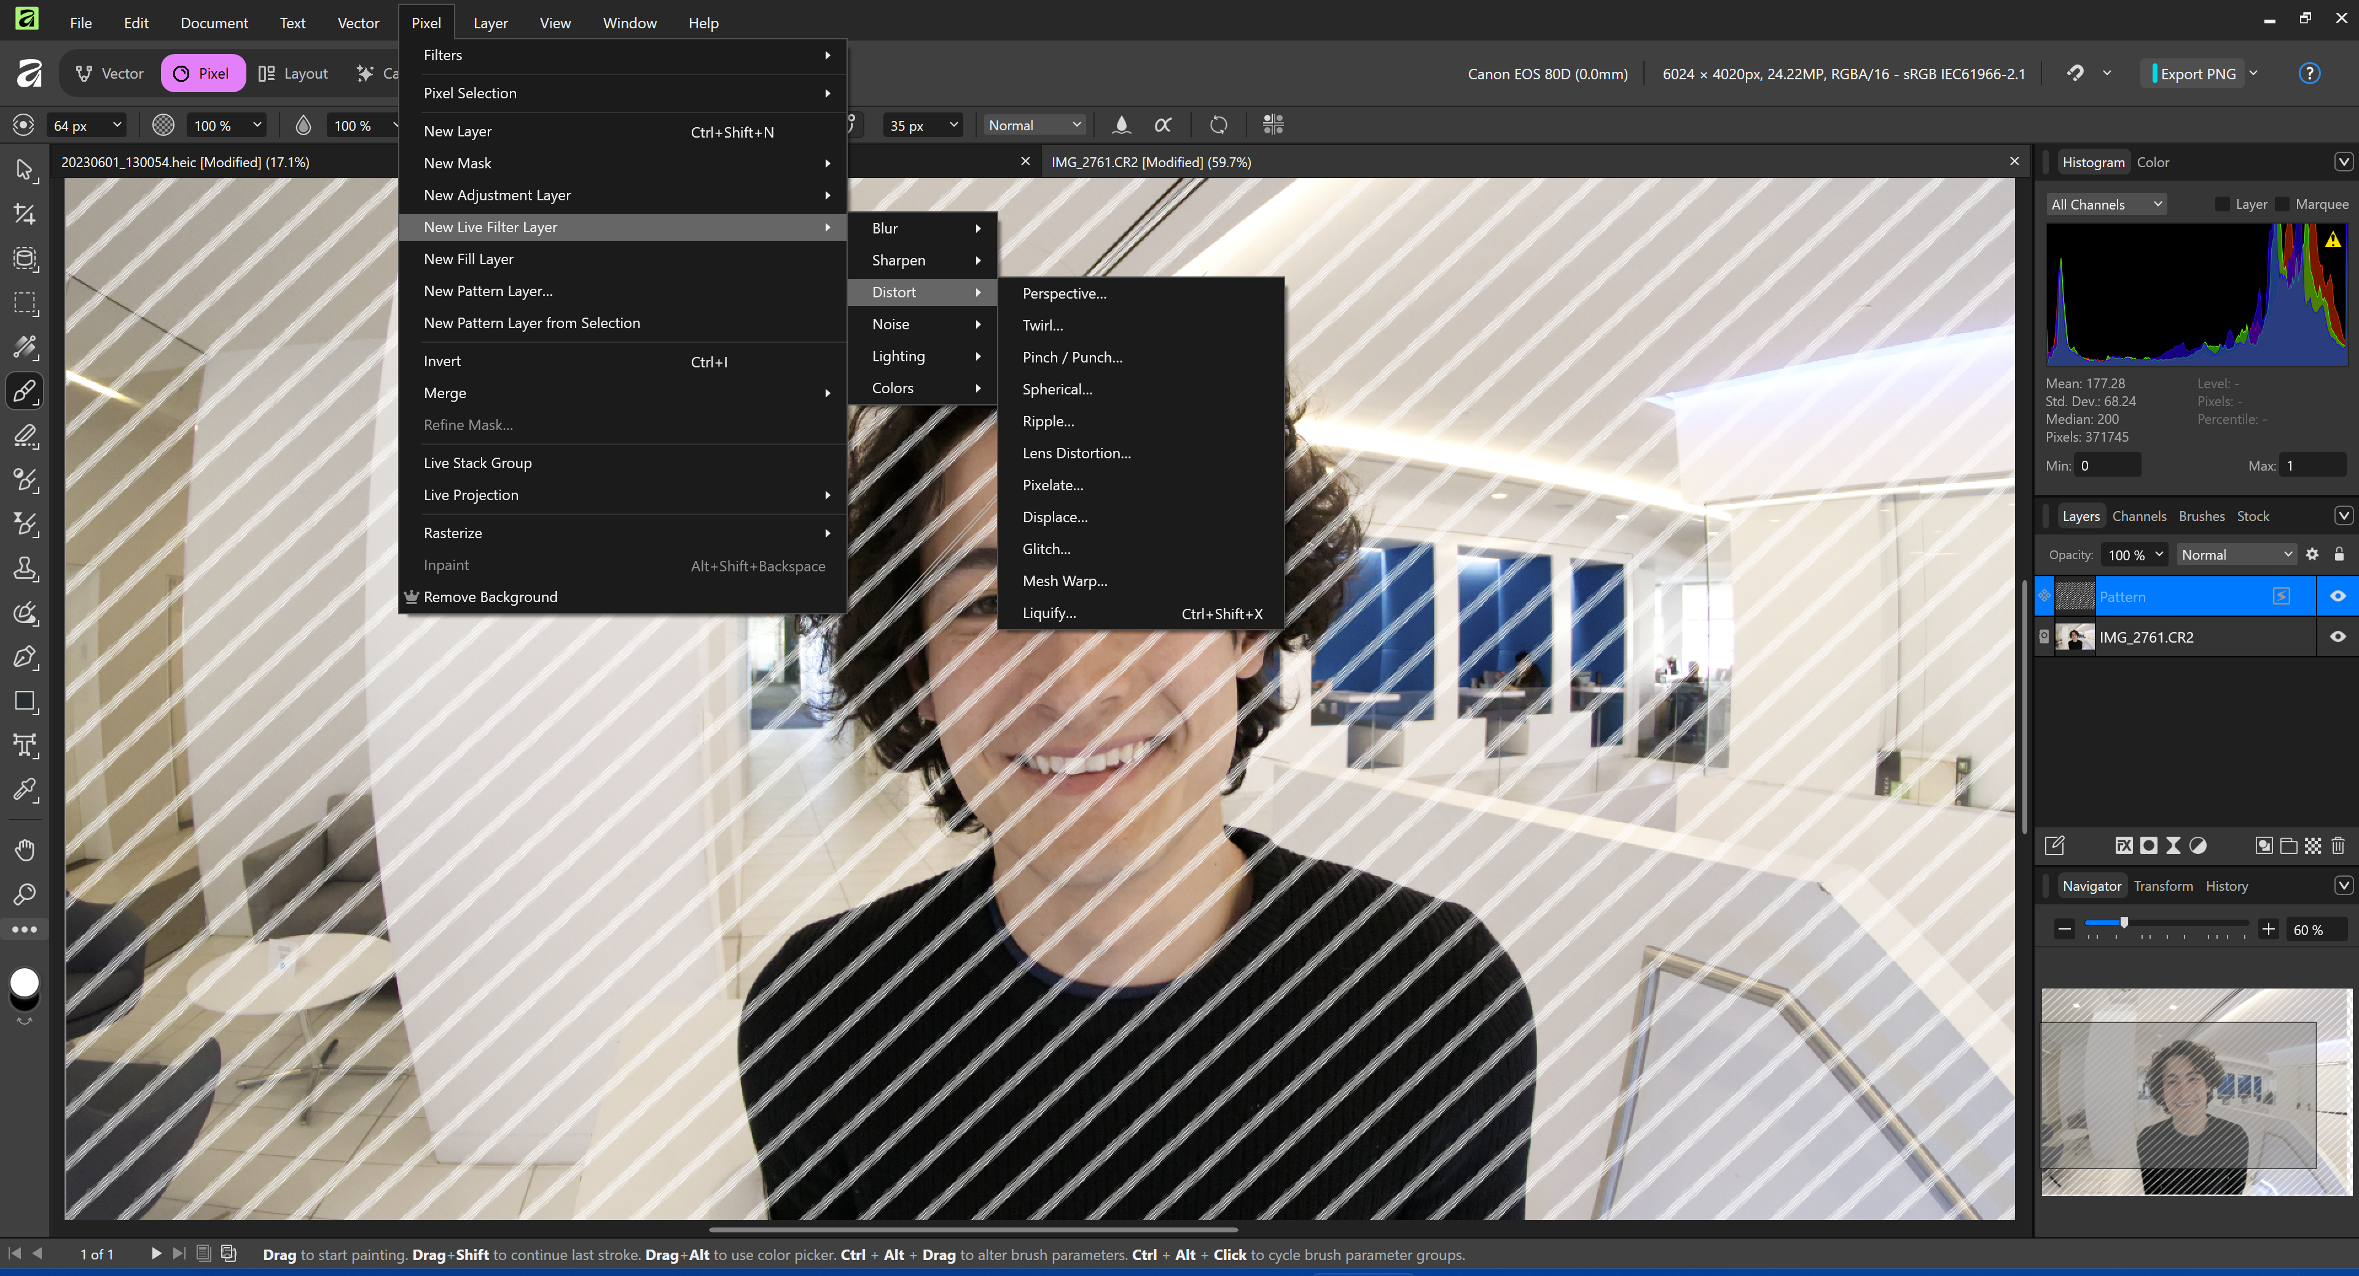
Task: Switch to Pixel studio mode
Action: click(203, 73)
